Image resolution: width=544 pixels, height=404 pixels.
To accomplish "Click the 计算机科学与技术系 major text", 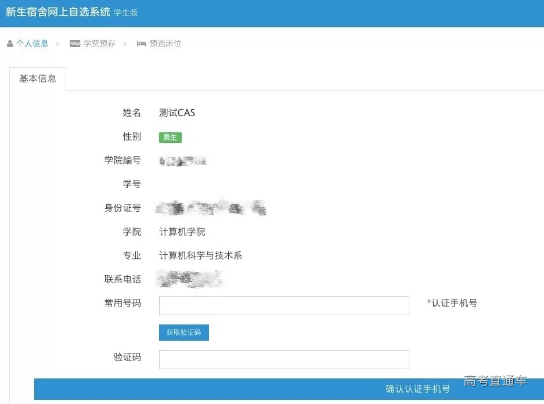I will coord(200,255).
